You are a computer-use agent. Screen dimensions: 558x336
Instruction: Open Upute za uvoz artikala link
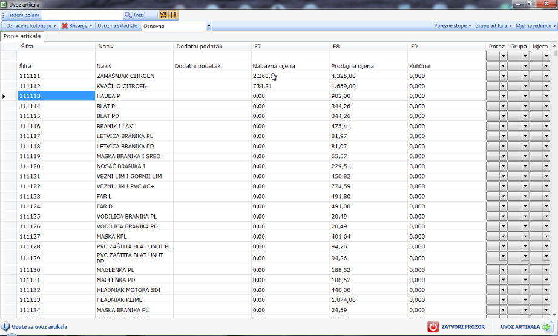coord(39,327)
